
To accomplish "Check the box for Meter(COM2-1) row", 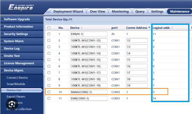I will pos(49,92).
